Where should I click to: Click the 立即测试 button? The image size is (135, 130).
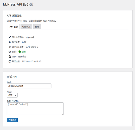point(12,120)
